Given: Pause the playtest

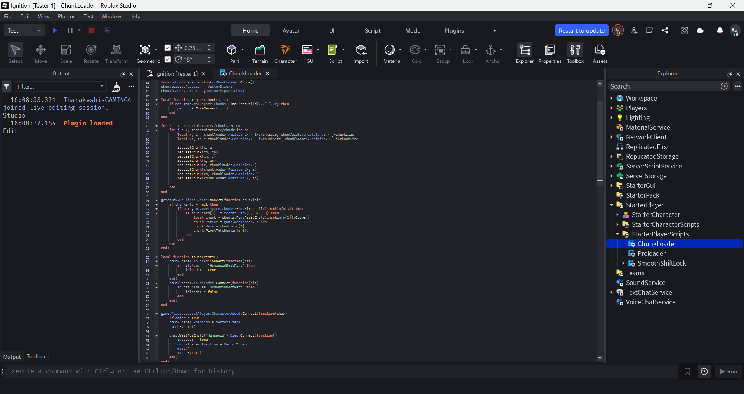Looking at the screenshot, I should [70, 30].
